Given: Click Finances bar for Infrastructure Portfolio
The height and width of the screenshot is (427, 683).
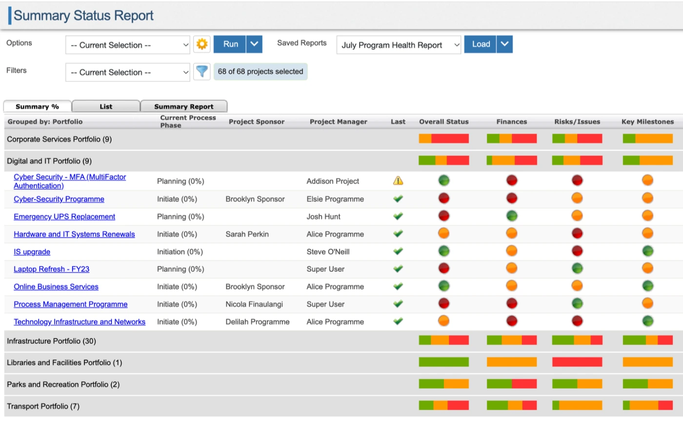Looking at the screenshot, I should click(512, 340).
